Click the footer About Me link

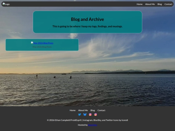(x=83, y=110)
